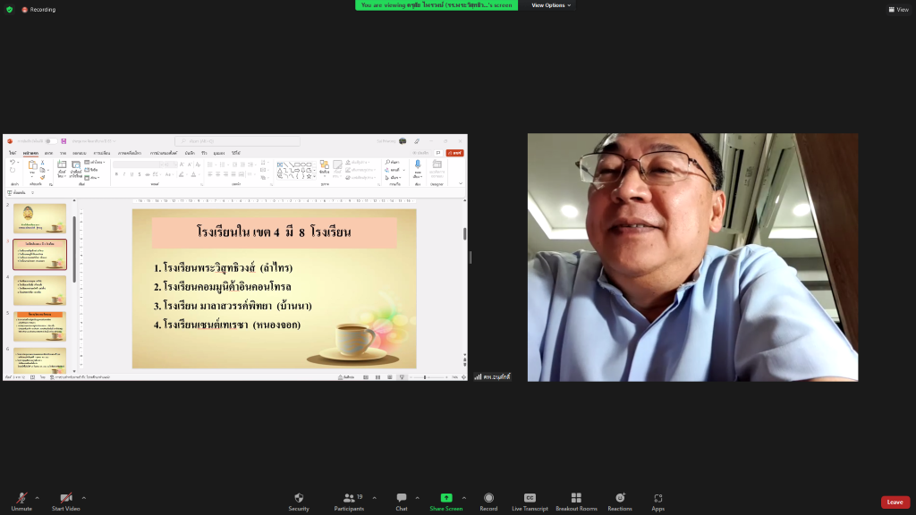
Task: Expand the arrow next to Participants
Action: 375,498
